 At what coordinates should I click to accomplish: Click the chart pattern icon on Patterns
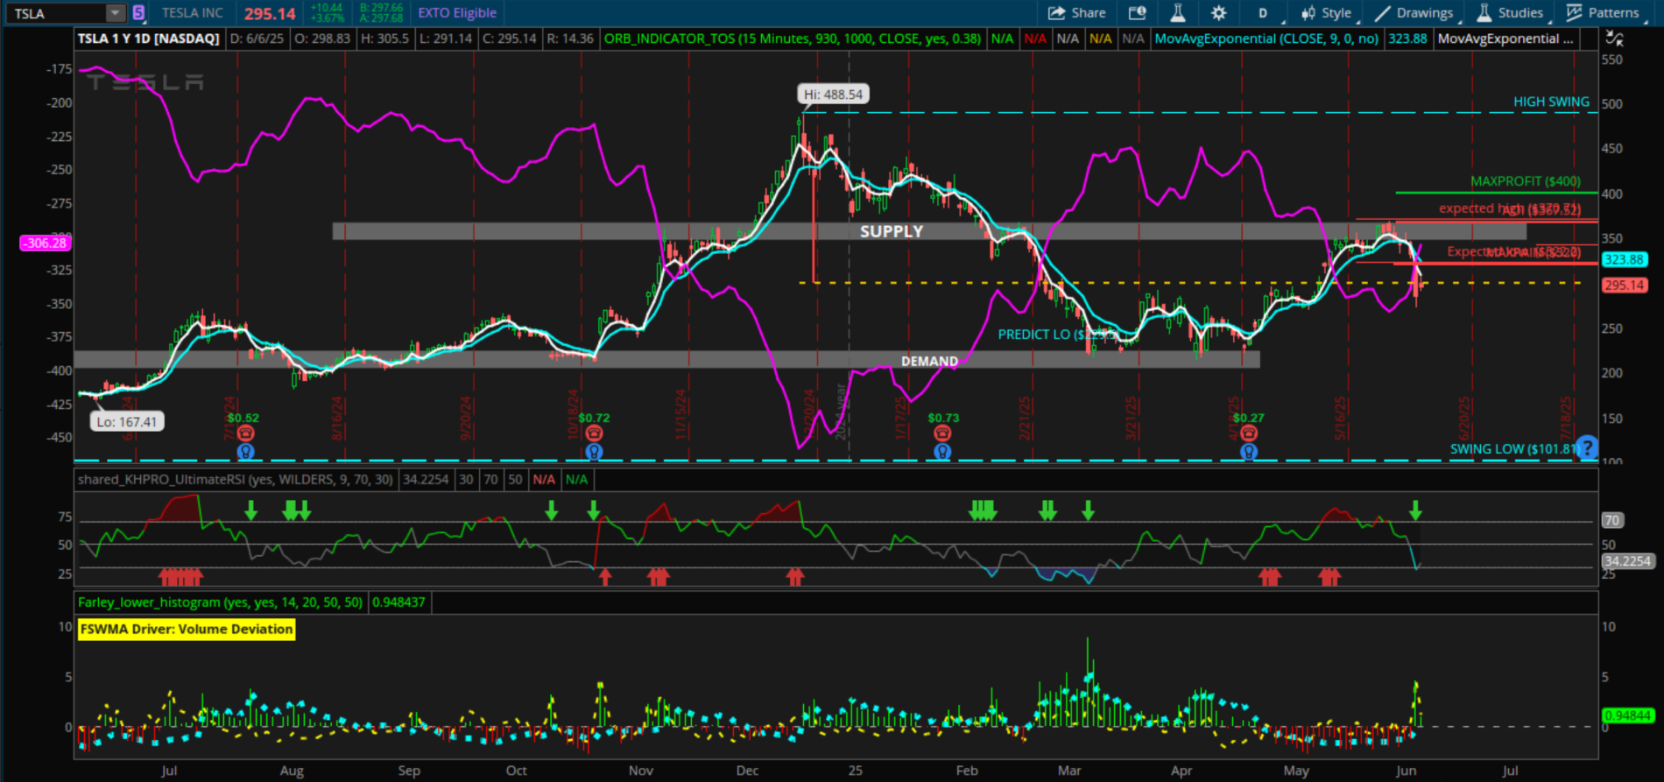1574,12
